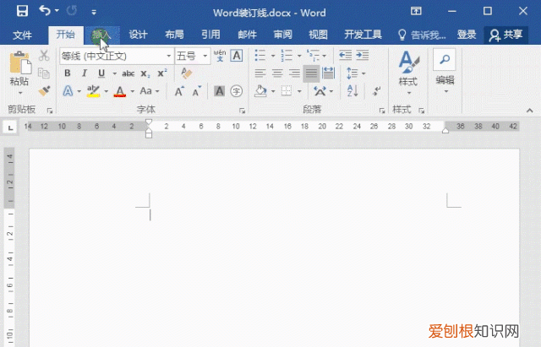Click the distributed alignment icon

(x=328, y=73)
